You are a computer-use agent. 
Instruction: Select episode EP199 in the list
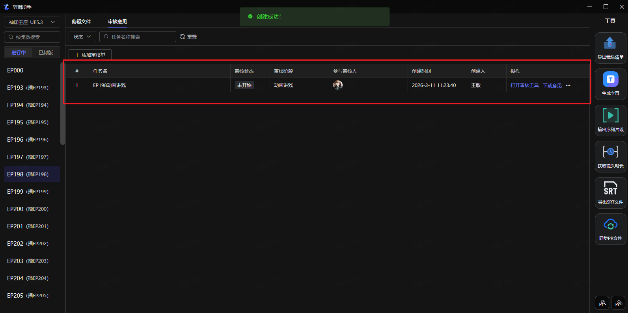coord(32,191)
